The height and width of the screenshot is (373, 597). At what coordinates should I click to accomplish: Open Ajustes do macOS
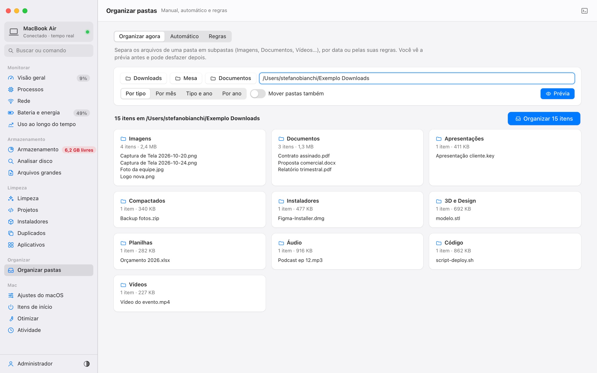(49, 295)
